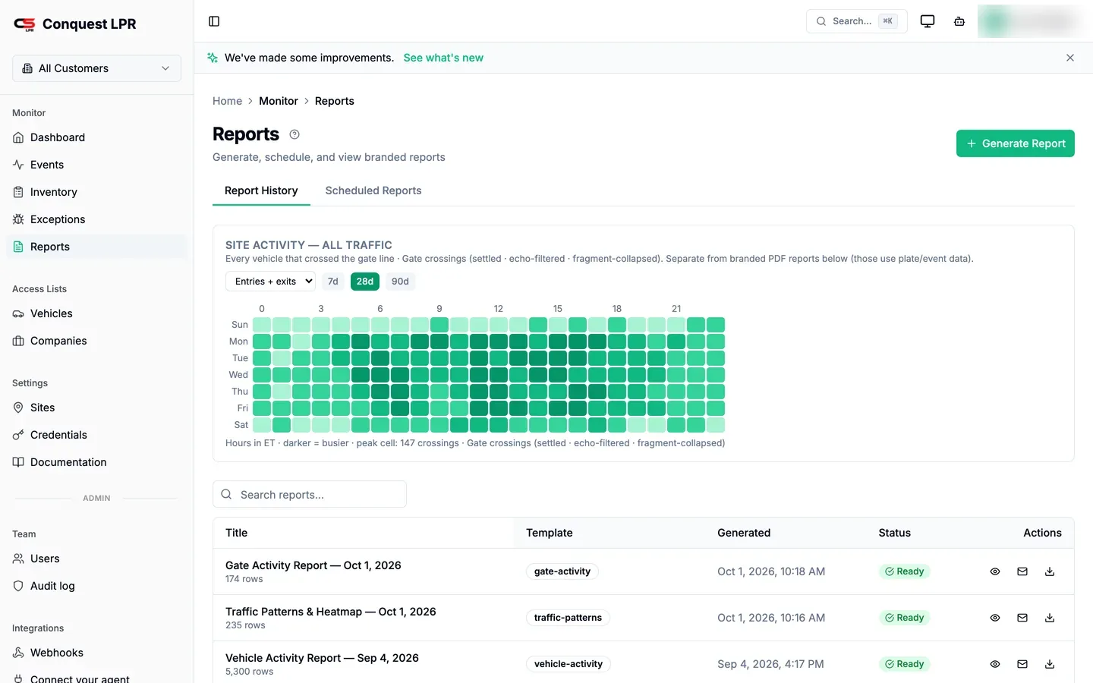Click the Events pulse icon
Image resolution: width=1093 pixels, height=683 pixels.
point(18,165)
